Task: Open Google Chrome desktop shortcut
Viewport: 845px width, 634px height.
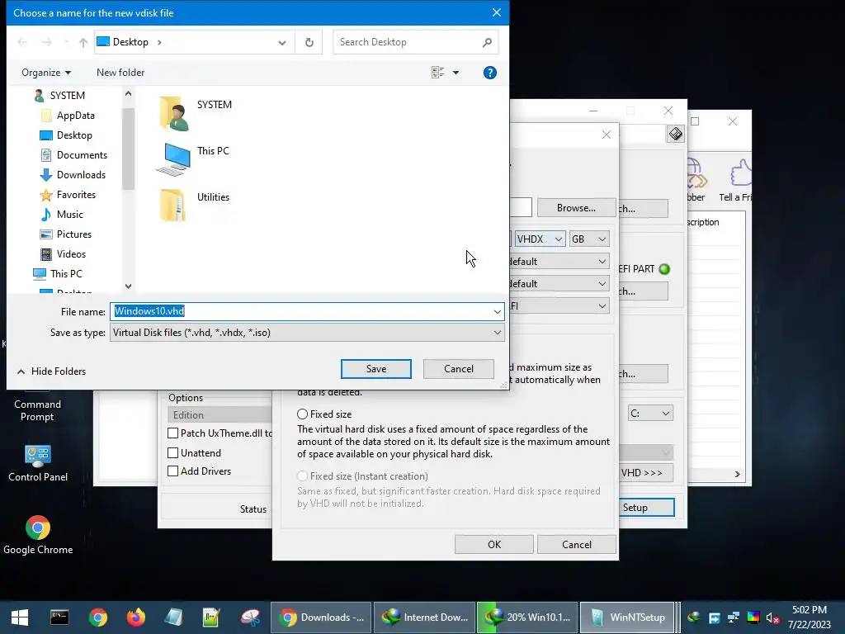Action: click(38, 535)
